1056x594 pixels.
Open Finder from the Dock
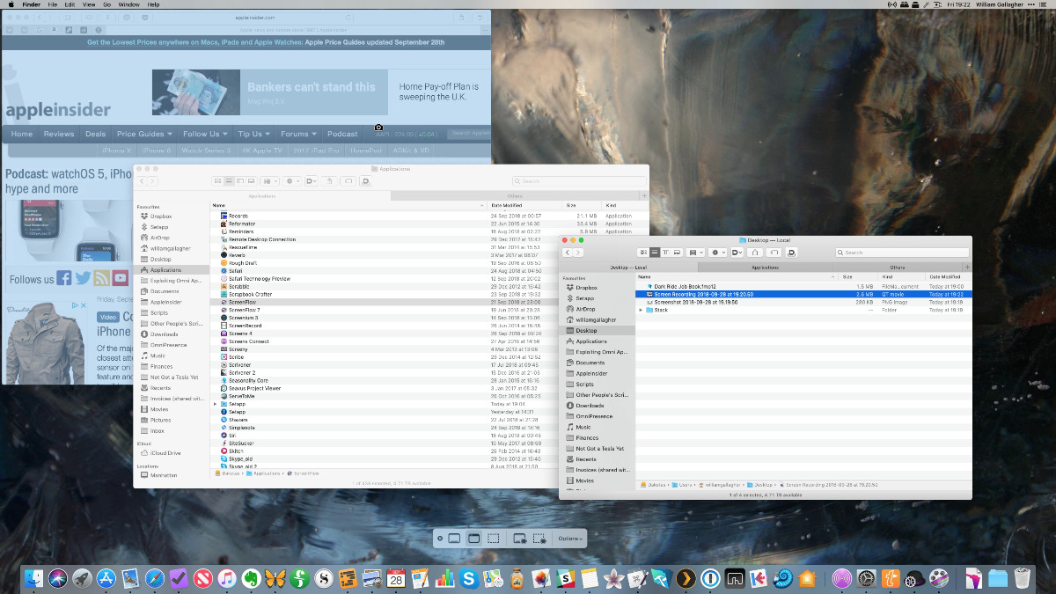pos(35,578)
